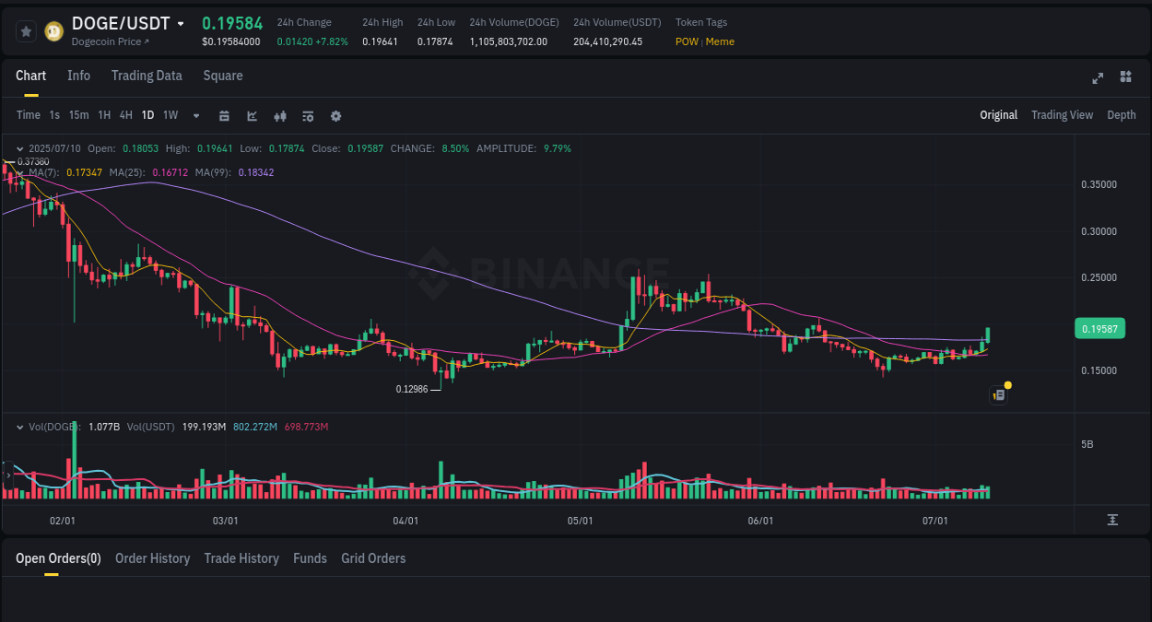Click the POW token tag
The height and width of the screenshot is (622, 1152).
688,41
